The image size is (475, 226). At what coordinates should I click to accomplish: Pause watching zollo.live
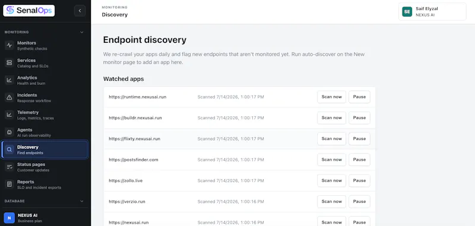coord(359,180)
